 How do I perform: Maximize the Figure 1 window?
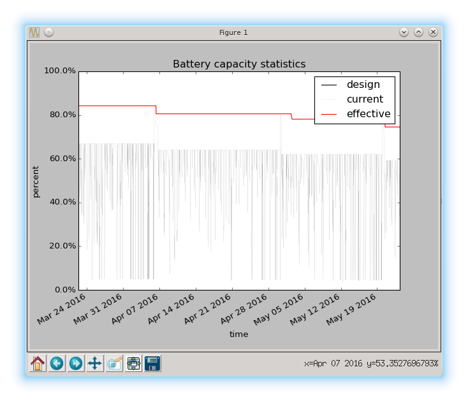pyautogui.click(x=418, y=32)
